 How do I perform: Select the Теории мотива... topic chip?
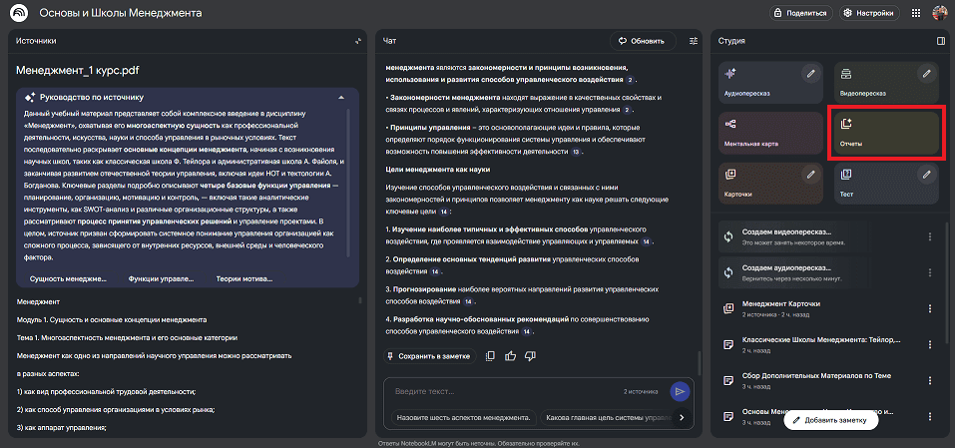[244, 278]
